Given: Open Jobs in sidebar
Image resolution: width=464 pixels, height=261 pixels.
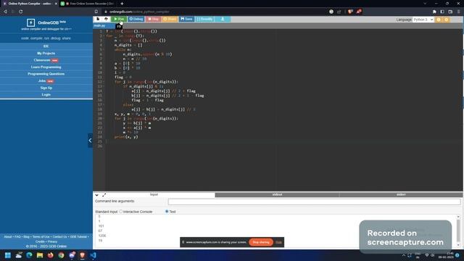Looking at the screenshot, I should coord(46,80).
